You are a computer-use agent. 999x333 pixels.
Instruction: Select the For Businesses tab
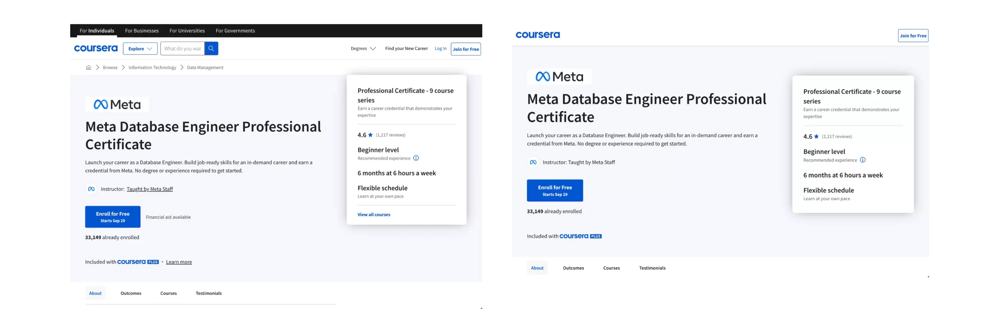[142, 31]
